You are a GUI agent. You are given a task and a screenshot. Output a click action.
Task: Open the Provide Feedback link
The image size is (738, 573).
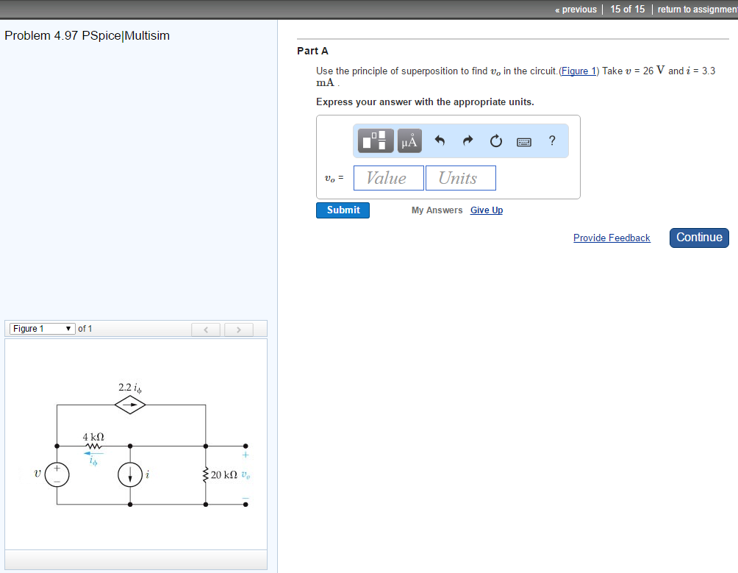[612, 238]
